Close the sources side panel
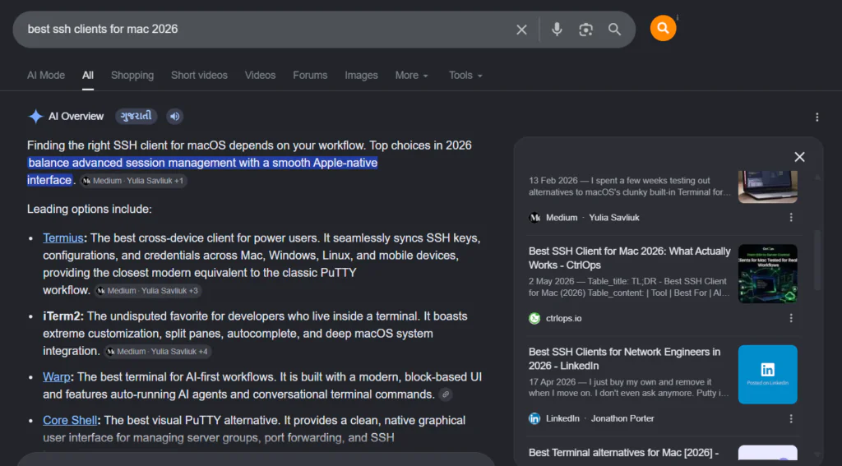 tap(799, 157)
